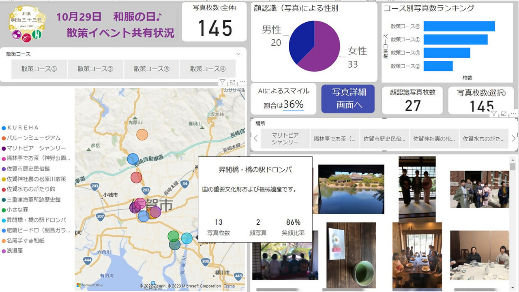Select 佐賀市歴史民俗 place tile
Viewport: 519px width, 292px height.
click(384, 139)
